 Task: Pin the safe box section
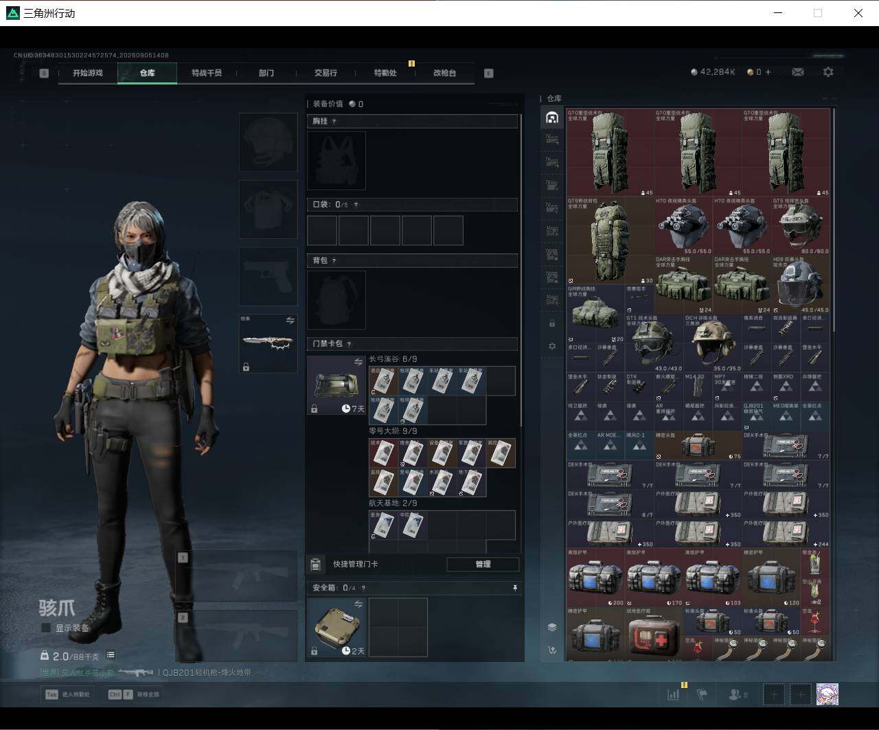pyautogui.click(x=515, y=588)
